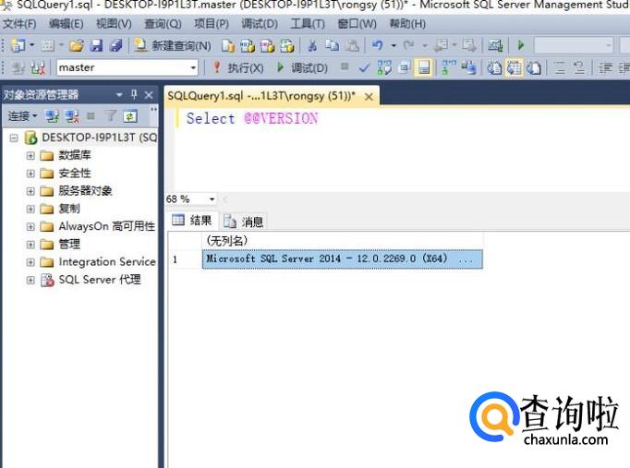Open the 查询(Q) menu
This screenshot has width=630, height=468.
pyautogui.click(x=163, y=24)
